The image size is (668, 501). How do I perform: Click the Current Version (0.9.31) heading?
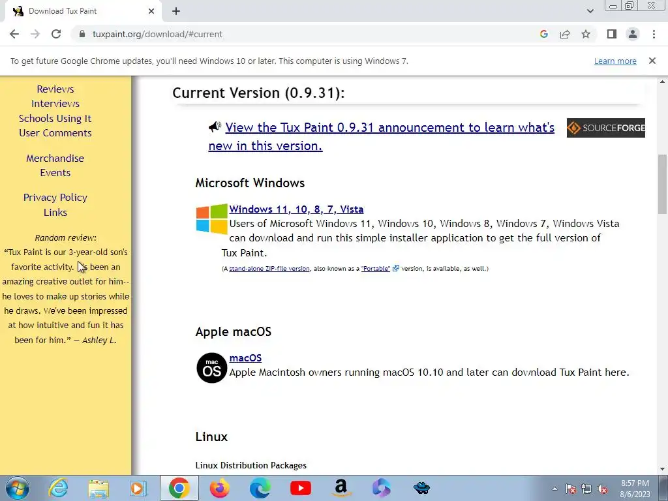coord(258,93)
